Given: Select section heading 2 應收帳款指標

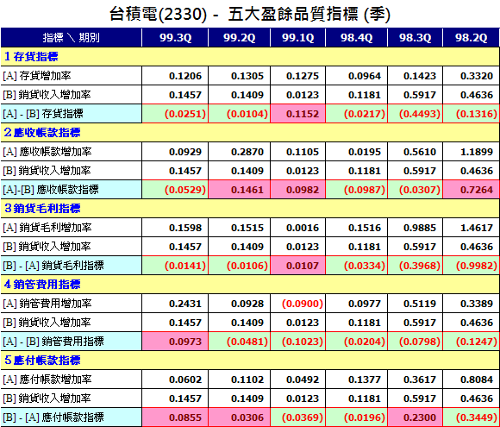Looking at the screenshot, I should pos(42,133).
